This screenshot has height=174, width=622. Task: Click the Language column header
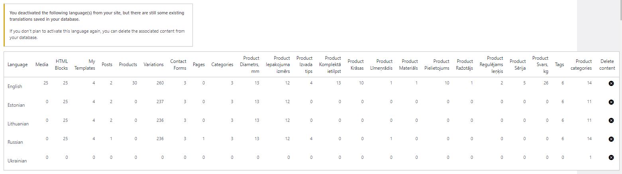[x=18, y=65]
